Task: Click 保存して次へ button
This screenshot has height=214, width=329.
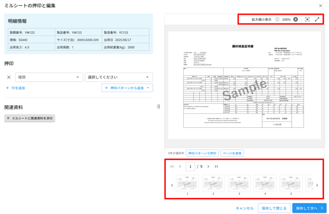Action: point(309,208)
